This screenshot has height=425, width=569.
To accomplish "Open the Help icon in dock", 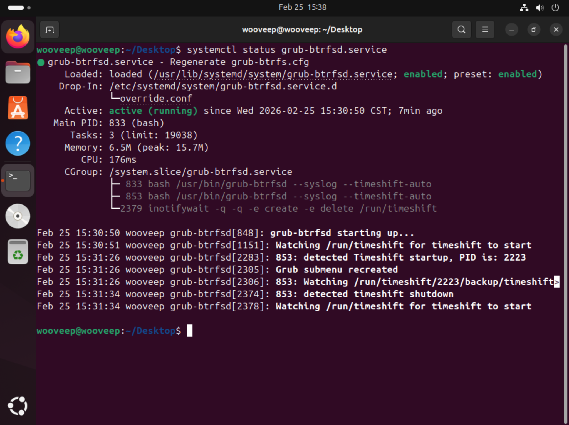I will (18, 144).
